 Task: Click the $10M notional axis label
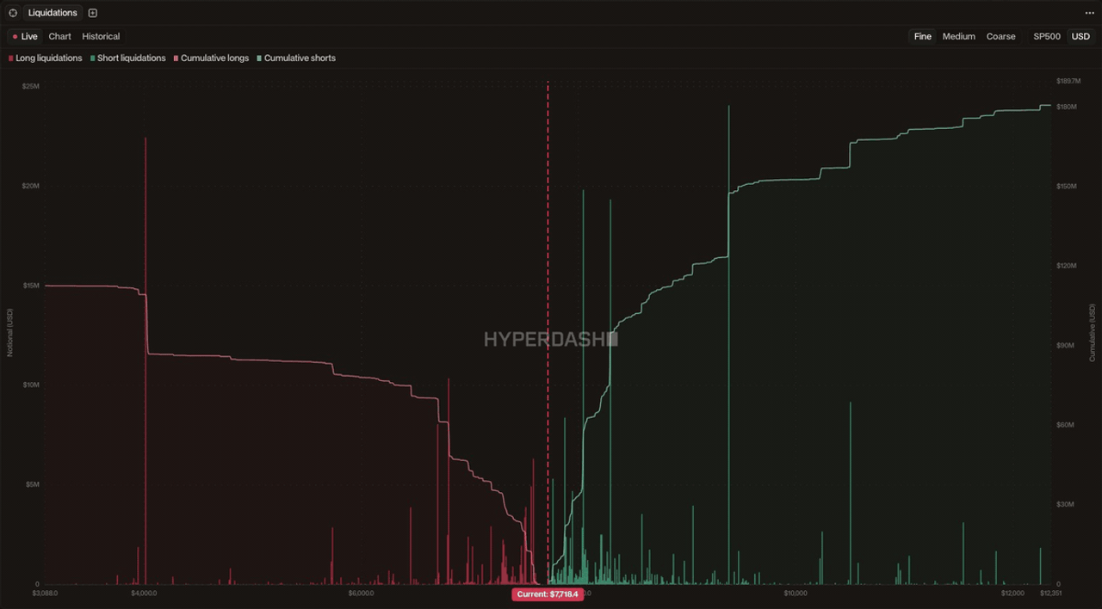coord(30,384)
